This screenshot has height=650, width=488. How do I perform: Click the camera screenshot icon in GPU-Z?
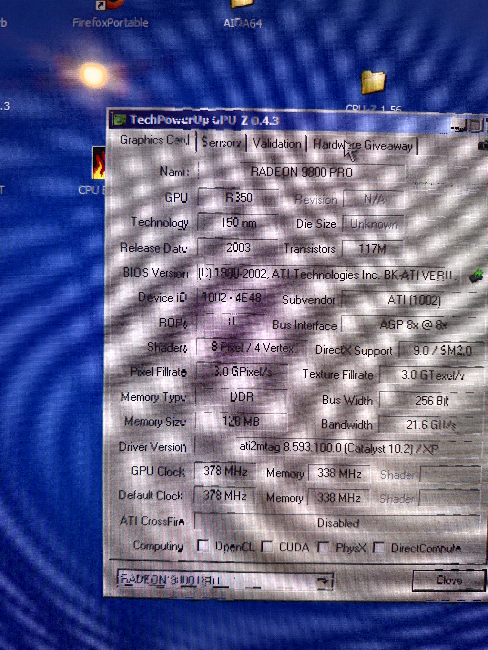coord(483,146)
